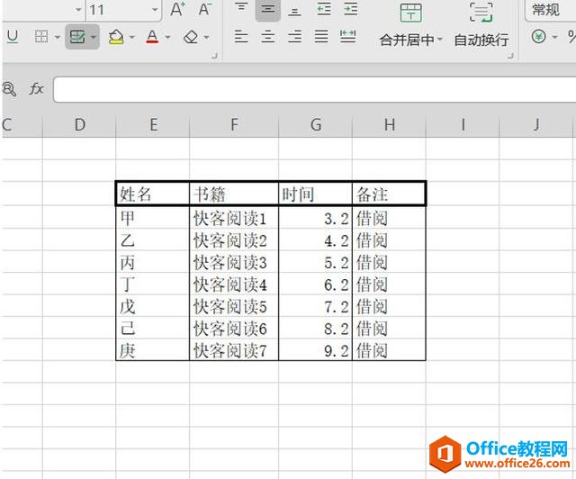Click the 自动换行 button
576x479 pixels.
481,40
